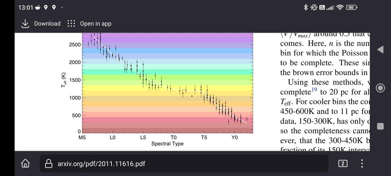Image resolution: width=391 pixels, height=176 pixels.
Task: Tap the purple band at the chart top
Action: tap(172, 38)
